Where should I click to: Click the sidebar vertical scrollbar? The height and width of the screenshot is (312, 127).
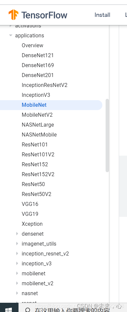[107, 135]
